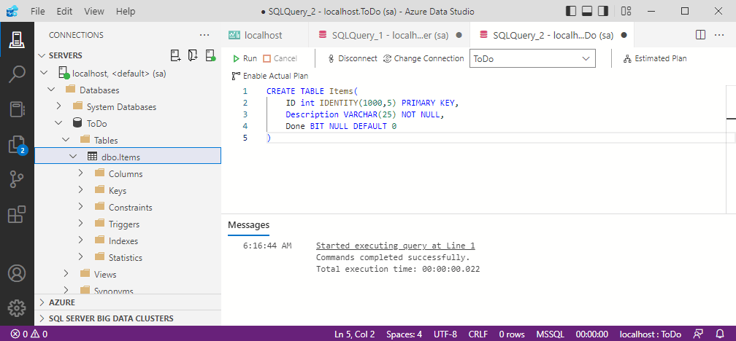Viewport: 736px width, 341px height.
Task: Open Connections panel more actions ellipsis
Action: (204, 35)
